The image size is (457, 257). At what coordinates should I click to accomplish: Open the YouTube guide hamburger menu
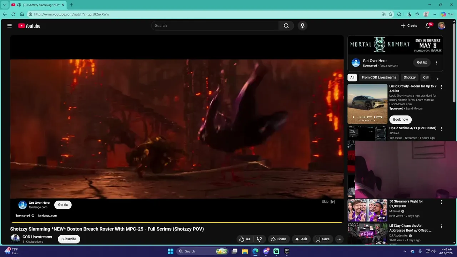(10, 26)
